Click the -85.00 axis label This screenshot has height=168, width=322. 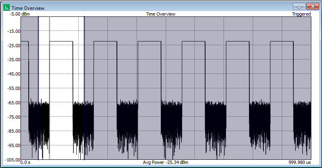pos(14,131)
